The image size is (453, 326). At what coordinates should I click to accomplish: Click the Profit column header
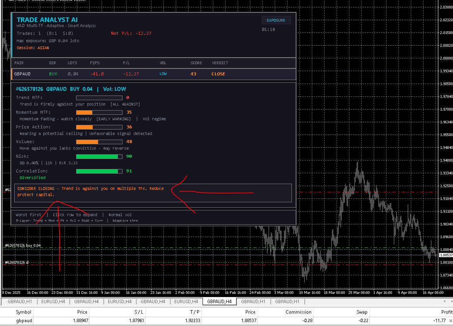point(447,312)
